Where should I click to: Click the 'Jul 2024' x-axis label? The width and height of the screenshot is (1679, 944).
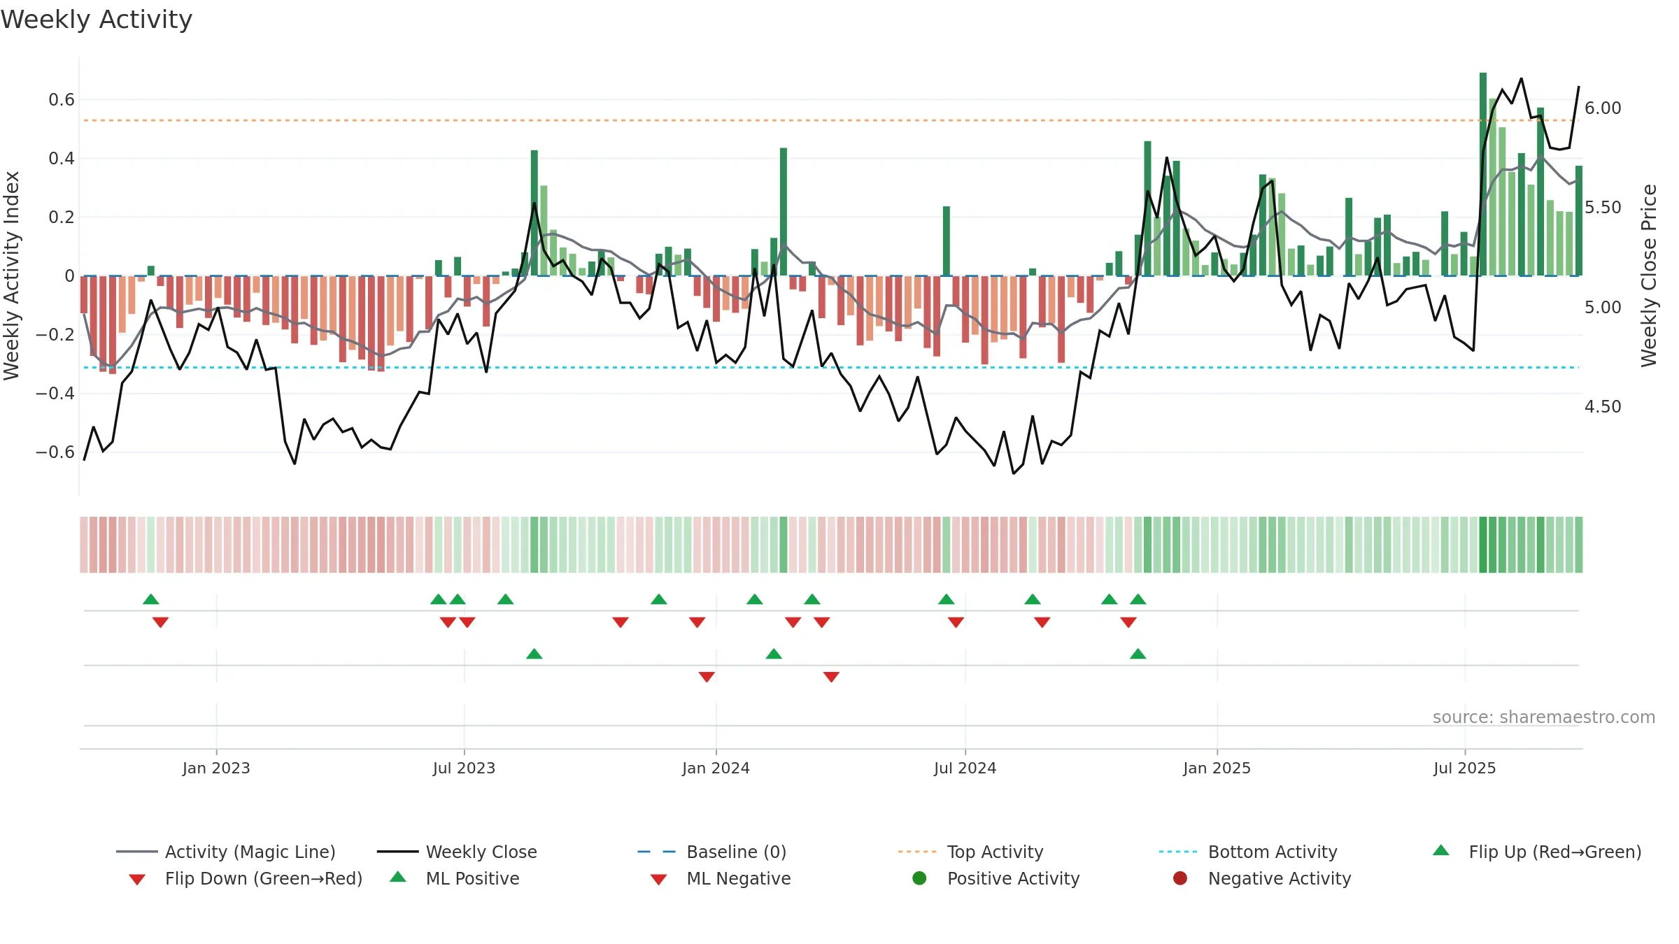965,768
